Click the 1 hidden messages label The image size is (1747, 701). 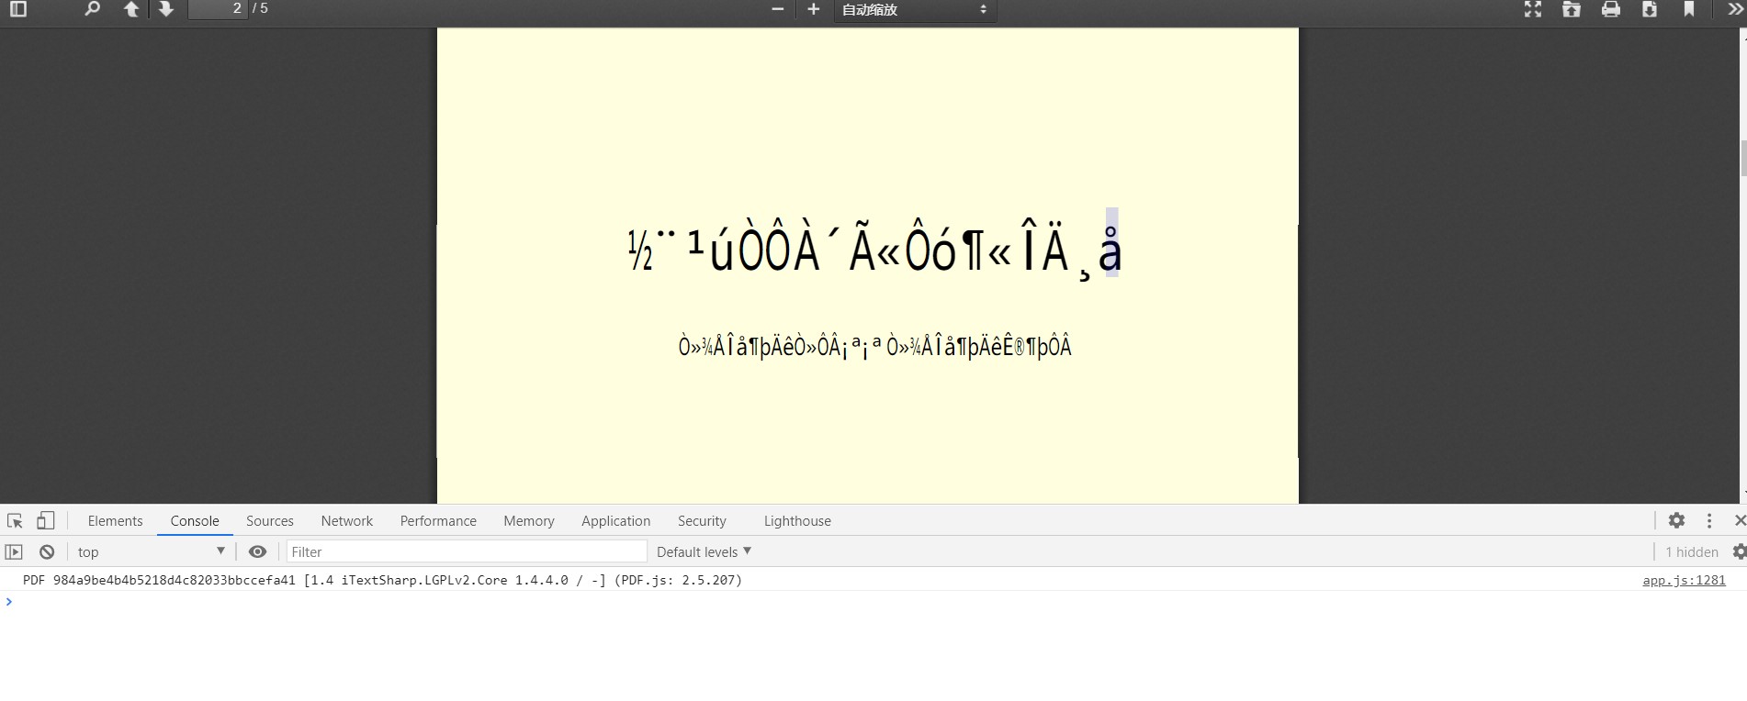click(1691, 551)
